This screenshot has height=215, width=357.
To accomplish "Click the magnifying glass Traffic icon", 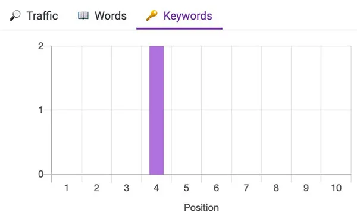I will tap(15, 15).
